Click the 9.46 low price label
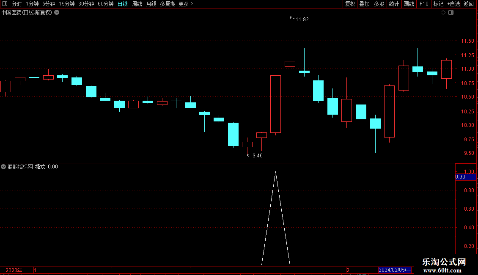478x275 pixels. click(257, 156)
